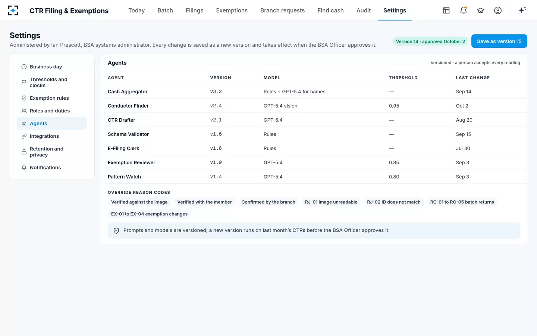Open the user profile icon
This screenshot has height=336, width=537.
pyautogui.click(x=498, y=10)
